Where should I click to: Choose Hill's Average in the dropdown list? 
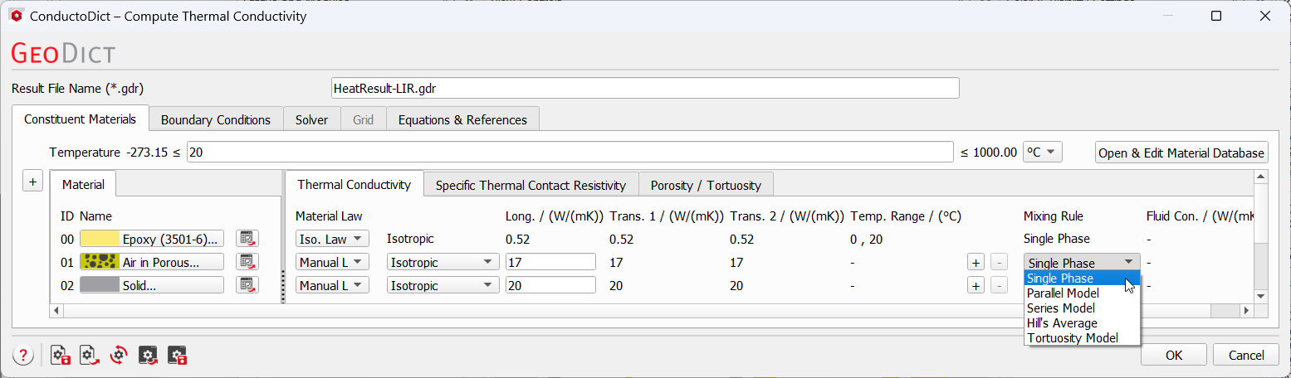pyautogui.click(x=1062, y=323)
